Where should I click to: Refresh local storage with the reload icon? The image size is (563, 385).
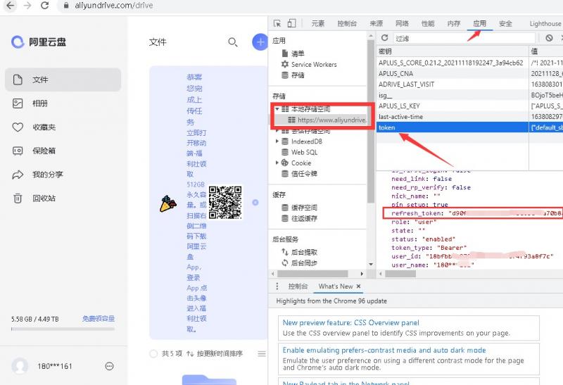coord(384,38)
